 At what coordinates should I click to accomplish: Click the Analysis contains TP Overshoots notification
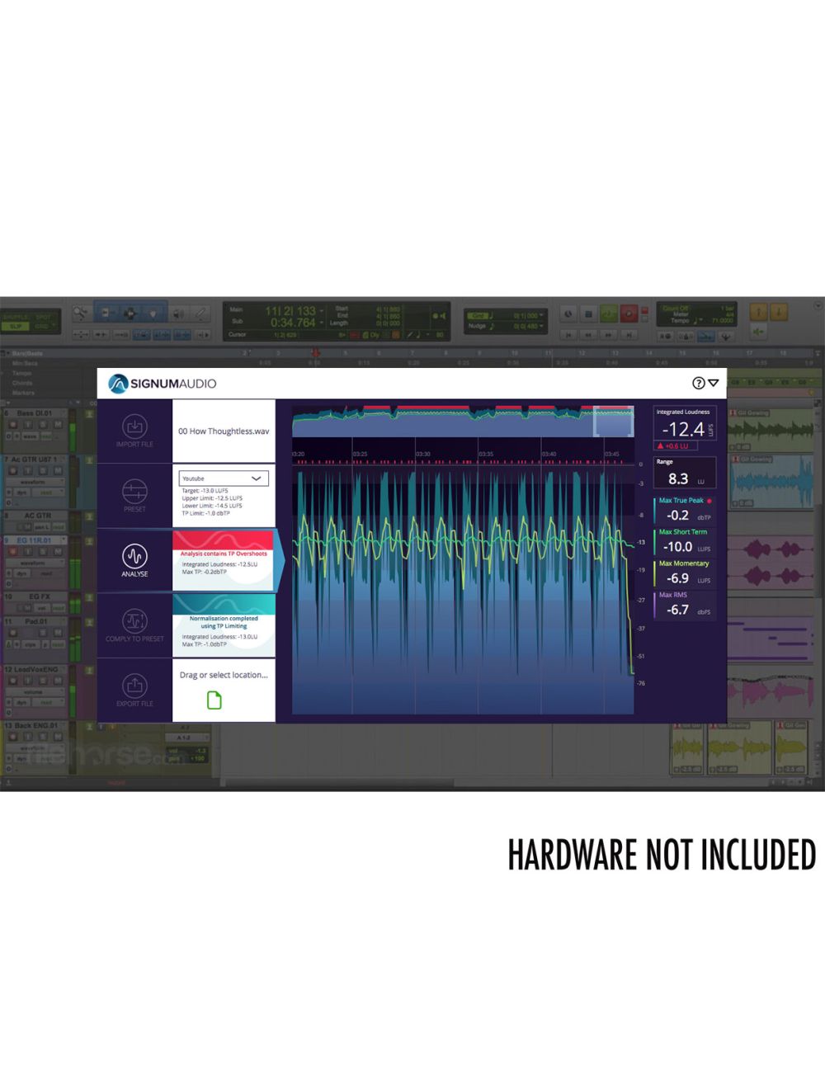pos(223,553)
